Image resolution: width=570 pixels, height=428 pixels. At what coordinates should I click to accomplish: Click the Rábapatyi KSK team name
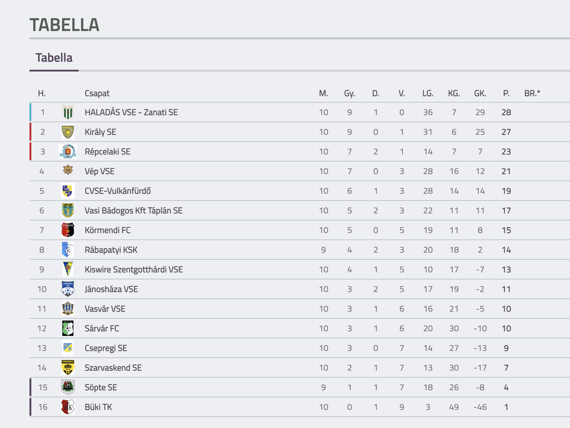point(111,250)
